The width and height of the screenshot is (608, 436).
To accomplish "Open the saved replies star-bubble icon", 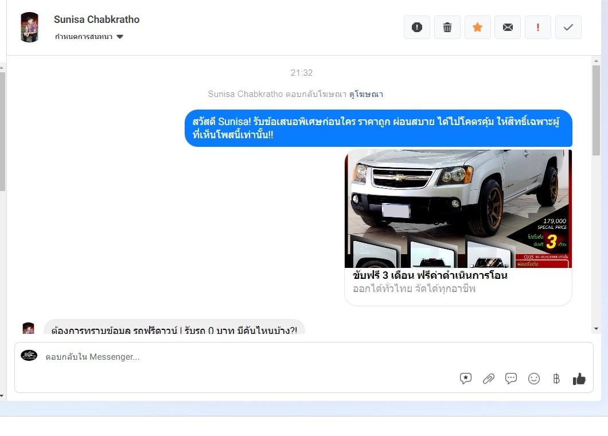I will [x=465, y=379].
